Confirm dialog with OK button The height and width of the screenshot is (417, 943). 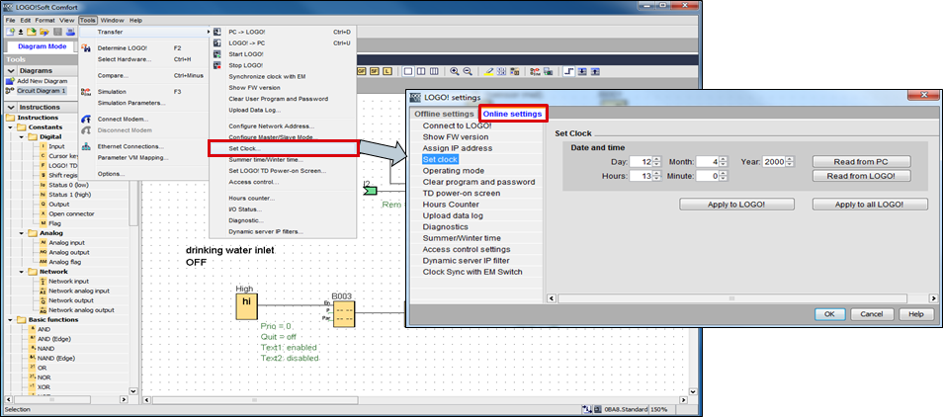[829, 314]
